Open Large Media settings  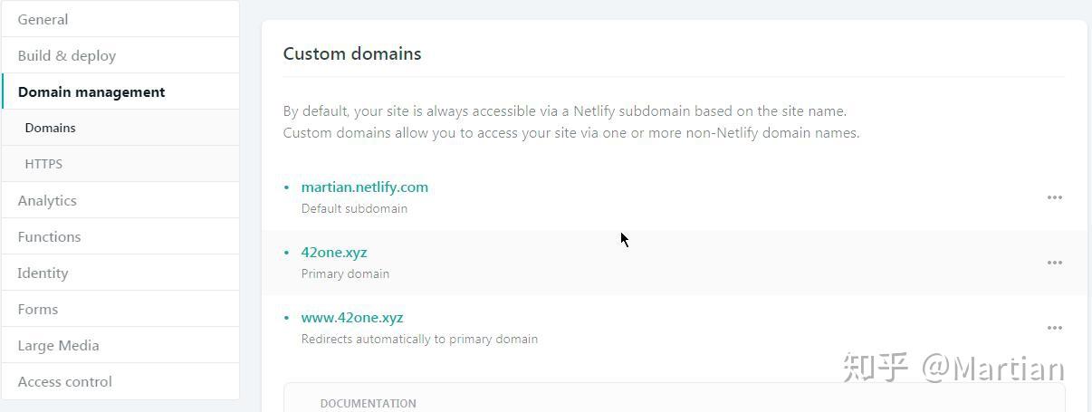[x=58, y=345]
